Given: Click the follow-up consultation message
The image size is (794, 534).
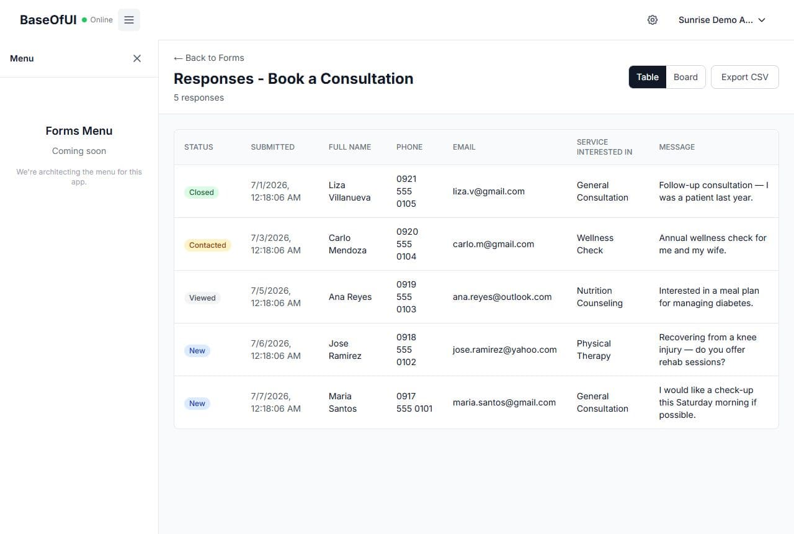Looking at the screenshot, I should 713,191.
